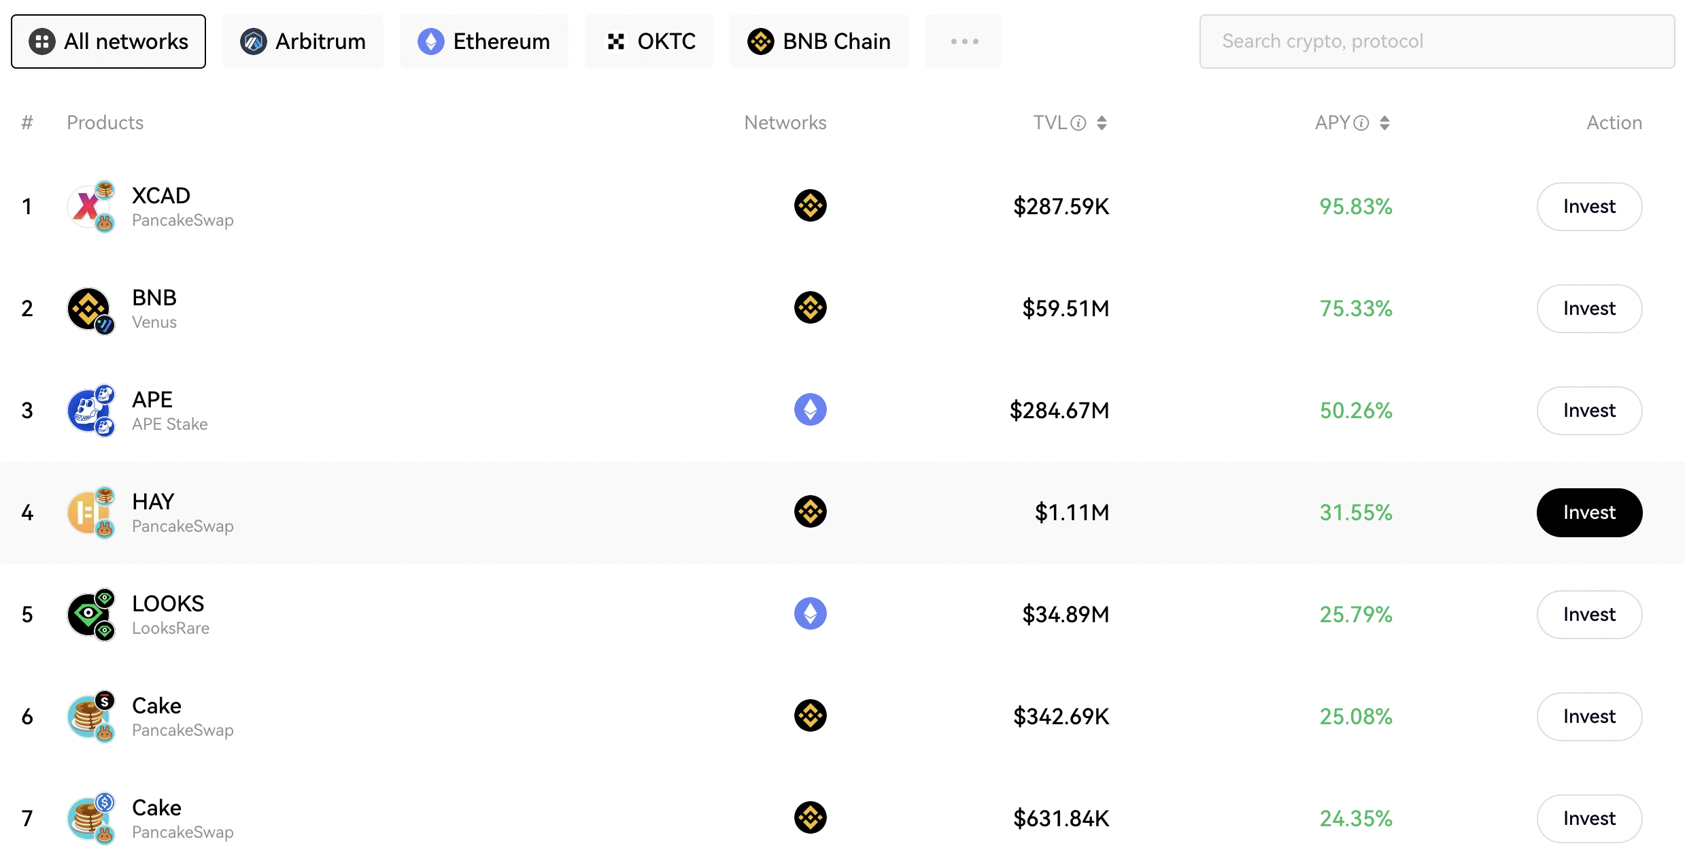Click the Ethereum network icon for APE
The height and width of the screenshot is (865, 1685).
coord(812,409)
